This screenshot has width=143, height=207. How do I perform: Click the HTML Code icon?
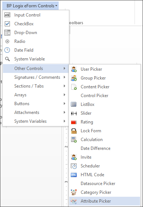(x=74, y=175)
